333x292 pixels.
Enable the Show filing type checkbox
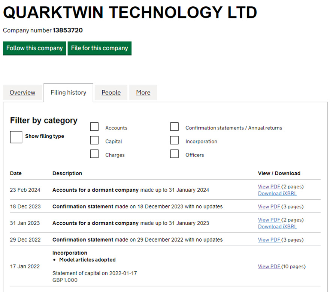[16, 137]
